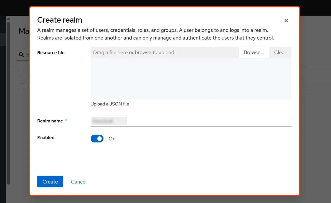
Task: Click the 'Realm name' label
Action: click(x=50, y=121)
